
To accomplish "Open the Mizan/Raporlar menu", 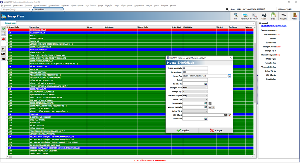I will [x=77, y=5].
